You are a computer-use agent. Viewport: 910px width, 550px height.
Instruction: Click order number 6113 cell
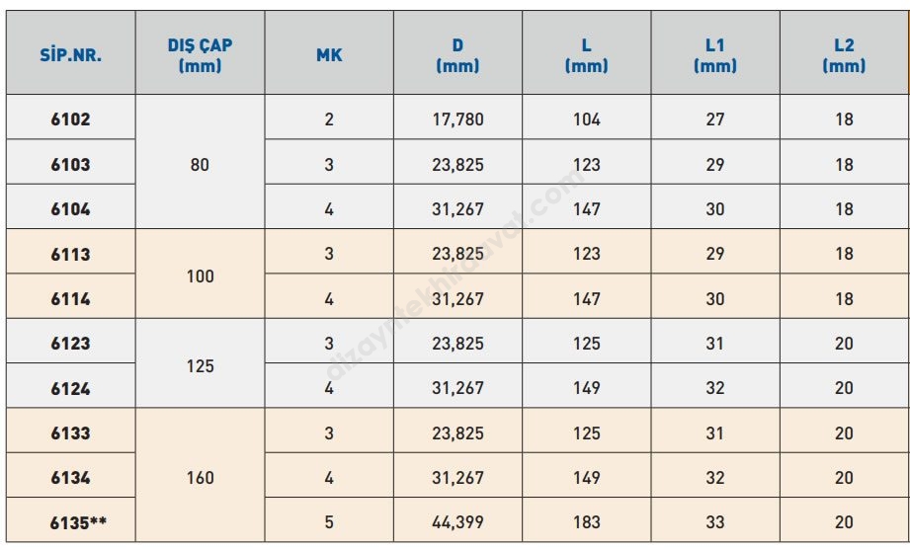71,254
